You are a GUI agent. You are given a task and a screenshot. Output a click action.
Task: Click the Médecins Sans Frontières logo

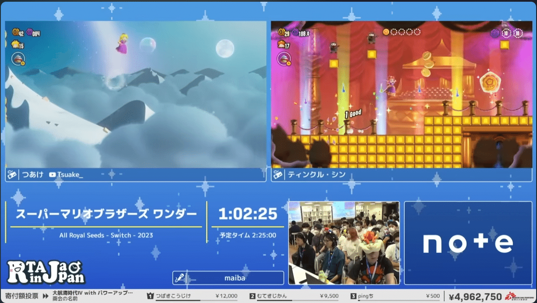coord(520,297)
